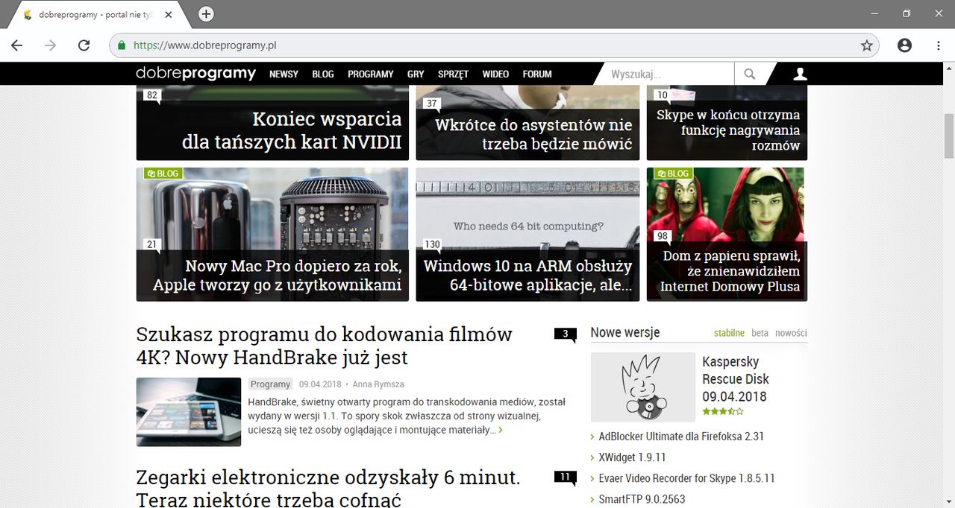955x508 pixels.
Task: Click the green read-more arrow after HandBrake excerpt
Action: coord(500,430)
